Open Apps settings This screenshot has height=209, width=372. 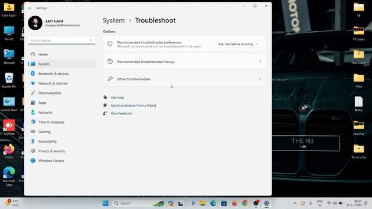click(62, 103)
